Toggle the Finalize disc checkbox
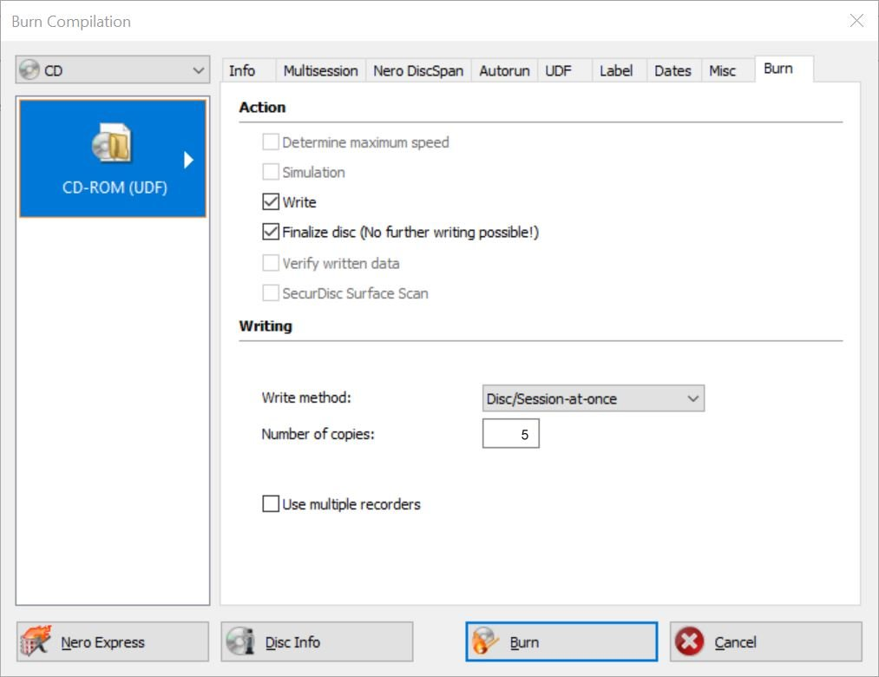 coord(271,233)
